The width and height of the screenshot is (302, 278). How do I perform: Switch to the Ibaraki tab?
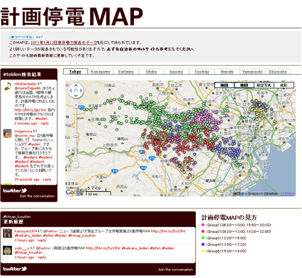[227, 72]
